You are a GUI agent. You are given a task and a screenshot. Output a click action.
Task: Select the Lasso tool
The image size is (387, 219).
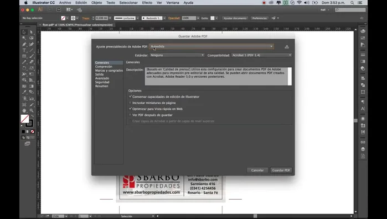click(32, 38)
